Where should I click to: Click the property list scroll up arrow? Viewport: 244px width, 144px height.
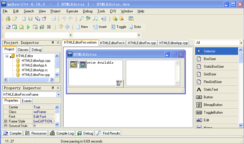pos(57,107)
